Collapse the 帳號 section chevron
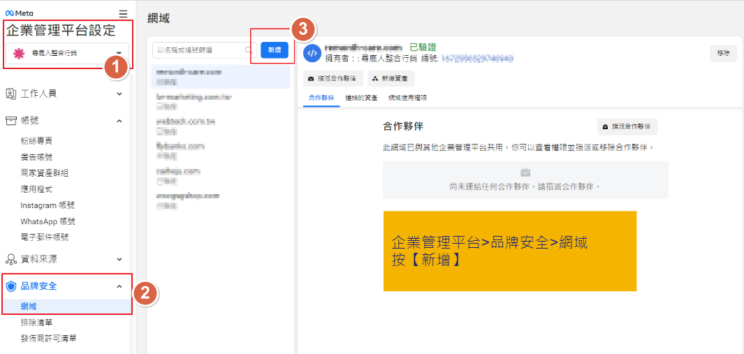Image resolution: width=744 pixels, height=354 pixels. point(119,121)
